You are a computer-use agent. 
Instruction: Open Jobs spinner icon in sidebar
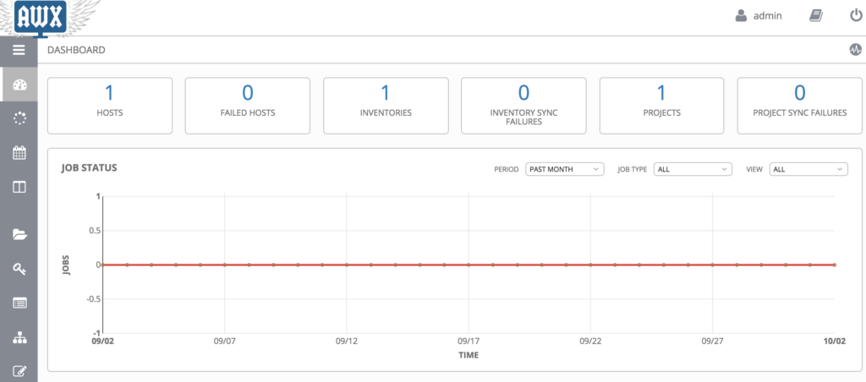pyautogui.click(x=19, y=118)
